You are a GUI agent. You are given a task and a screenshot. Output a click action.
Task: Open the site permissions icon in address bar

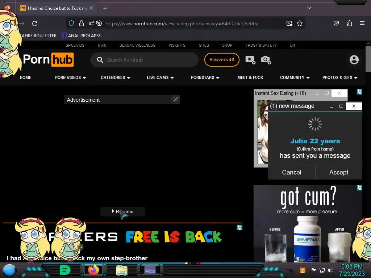click(x=91, y=23)
